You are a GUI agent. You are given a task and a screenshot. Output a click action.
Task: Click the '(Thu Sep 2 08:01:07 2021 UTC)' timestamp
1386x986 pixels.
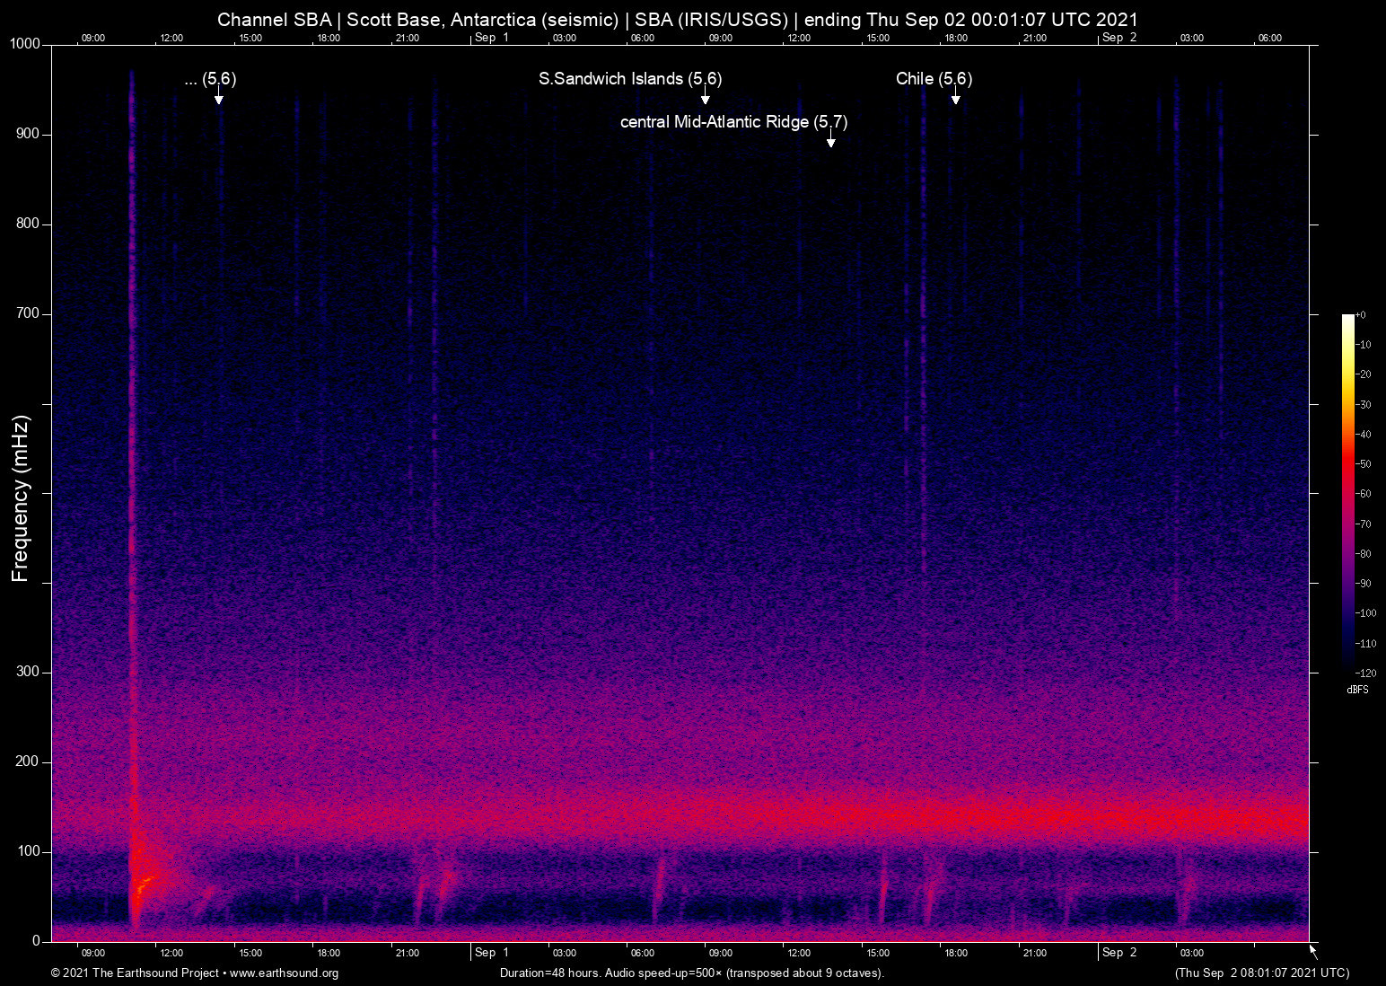coord(1261,973)
